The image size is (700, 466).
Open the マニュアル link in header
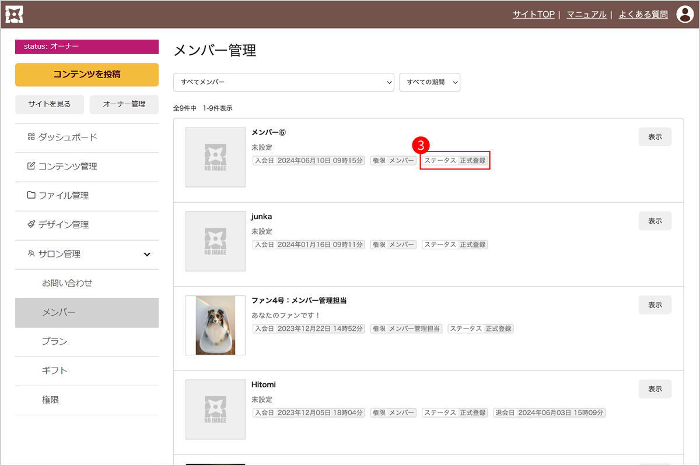click(x=586, y=15)
